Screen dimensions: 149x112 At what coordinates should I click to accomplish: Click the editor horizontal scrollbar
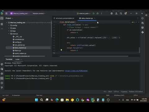click(x=94, y=56)
